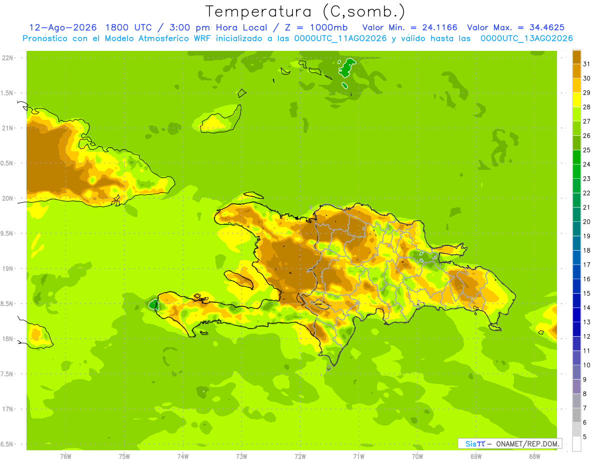Select the '12-Ago-2026' date text
This screenshot has height=463, width=600.
pos(63,27)
